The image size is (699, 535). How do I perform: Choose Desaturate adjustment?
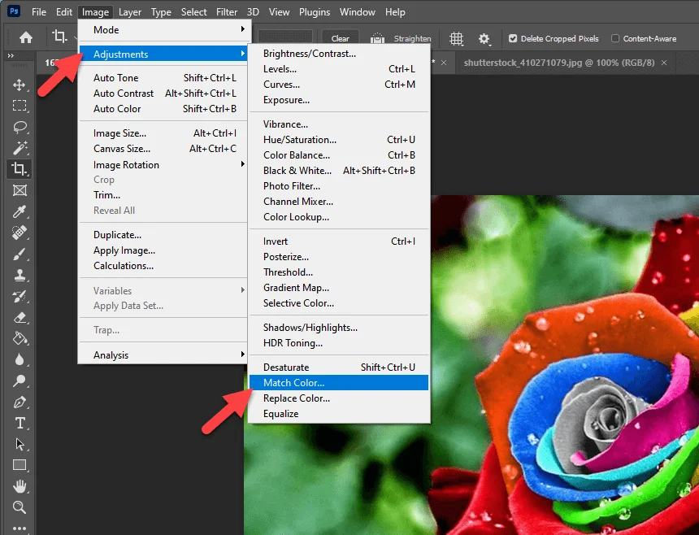pyautogui.click(x=339, y=367)
